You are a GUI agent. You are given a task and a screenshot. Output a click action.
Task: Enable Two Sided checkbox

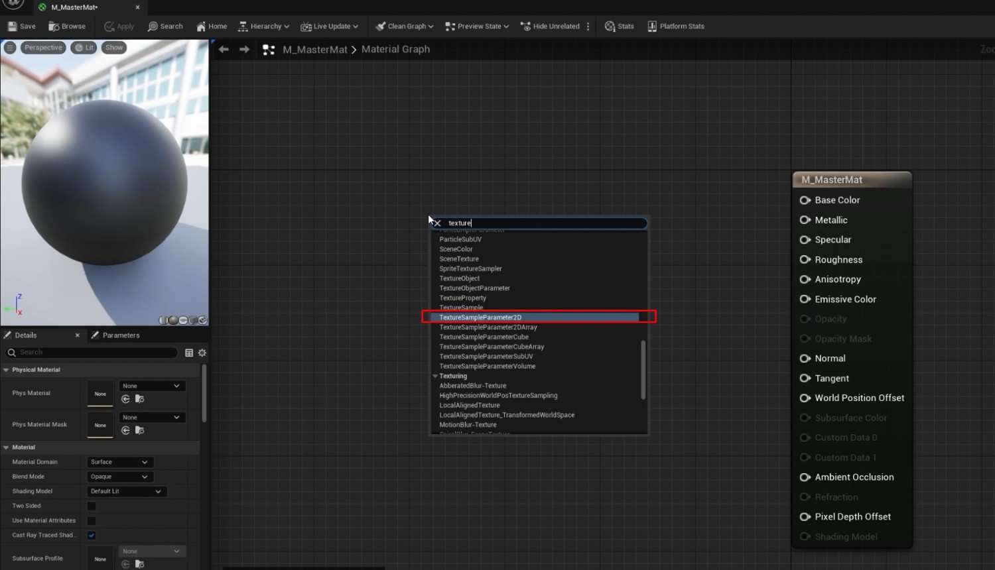(92, 506)
